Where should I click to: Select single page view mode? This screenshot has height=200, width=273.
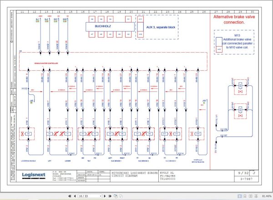click(x=240, y=196)
